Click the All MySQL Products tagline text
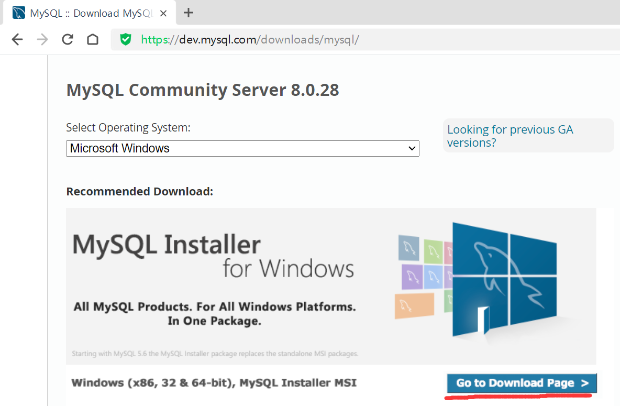The height and width of the screenshot is (406, 620). [215, 314]
